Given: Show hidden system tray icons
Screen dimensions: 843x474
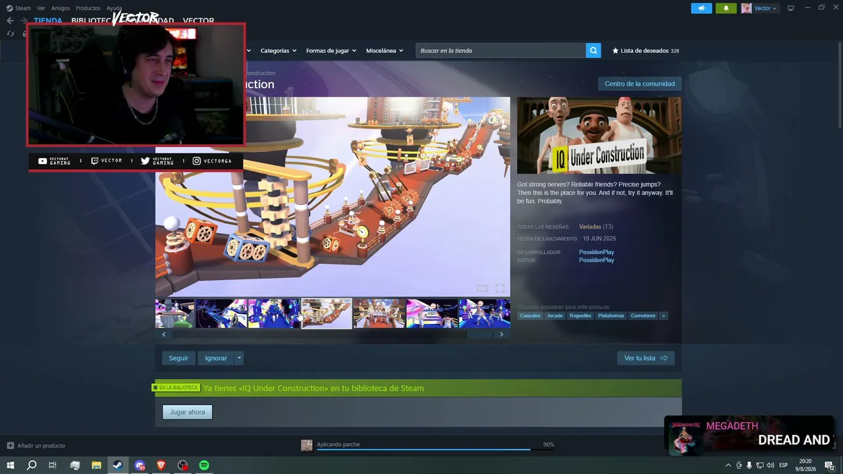Looking at the screenshot, I should tap(728, 465).
